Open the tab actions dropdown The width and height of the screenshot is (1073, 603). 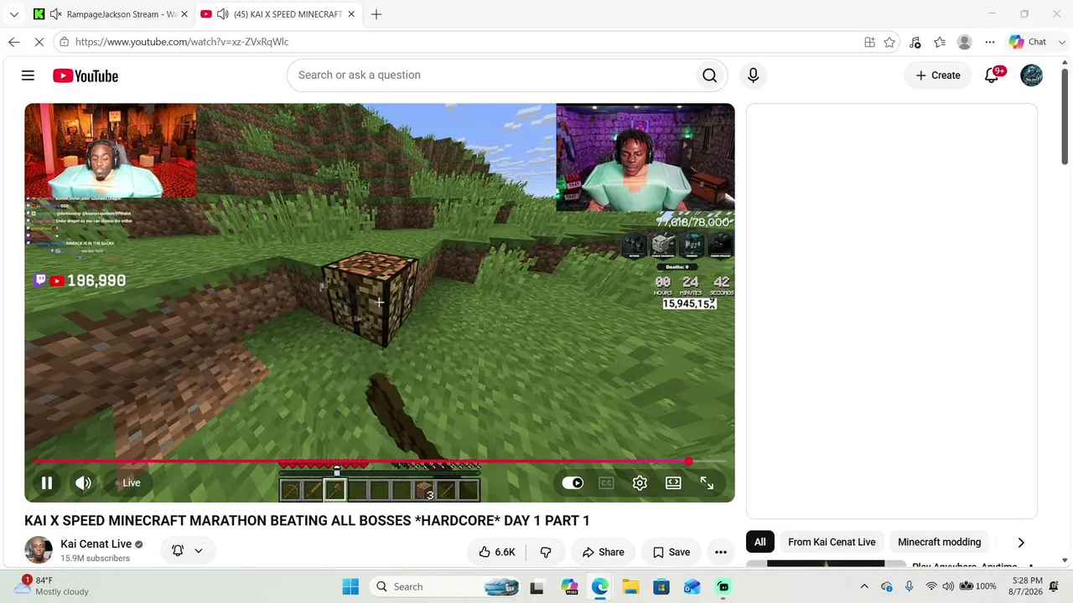14,14
